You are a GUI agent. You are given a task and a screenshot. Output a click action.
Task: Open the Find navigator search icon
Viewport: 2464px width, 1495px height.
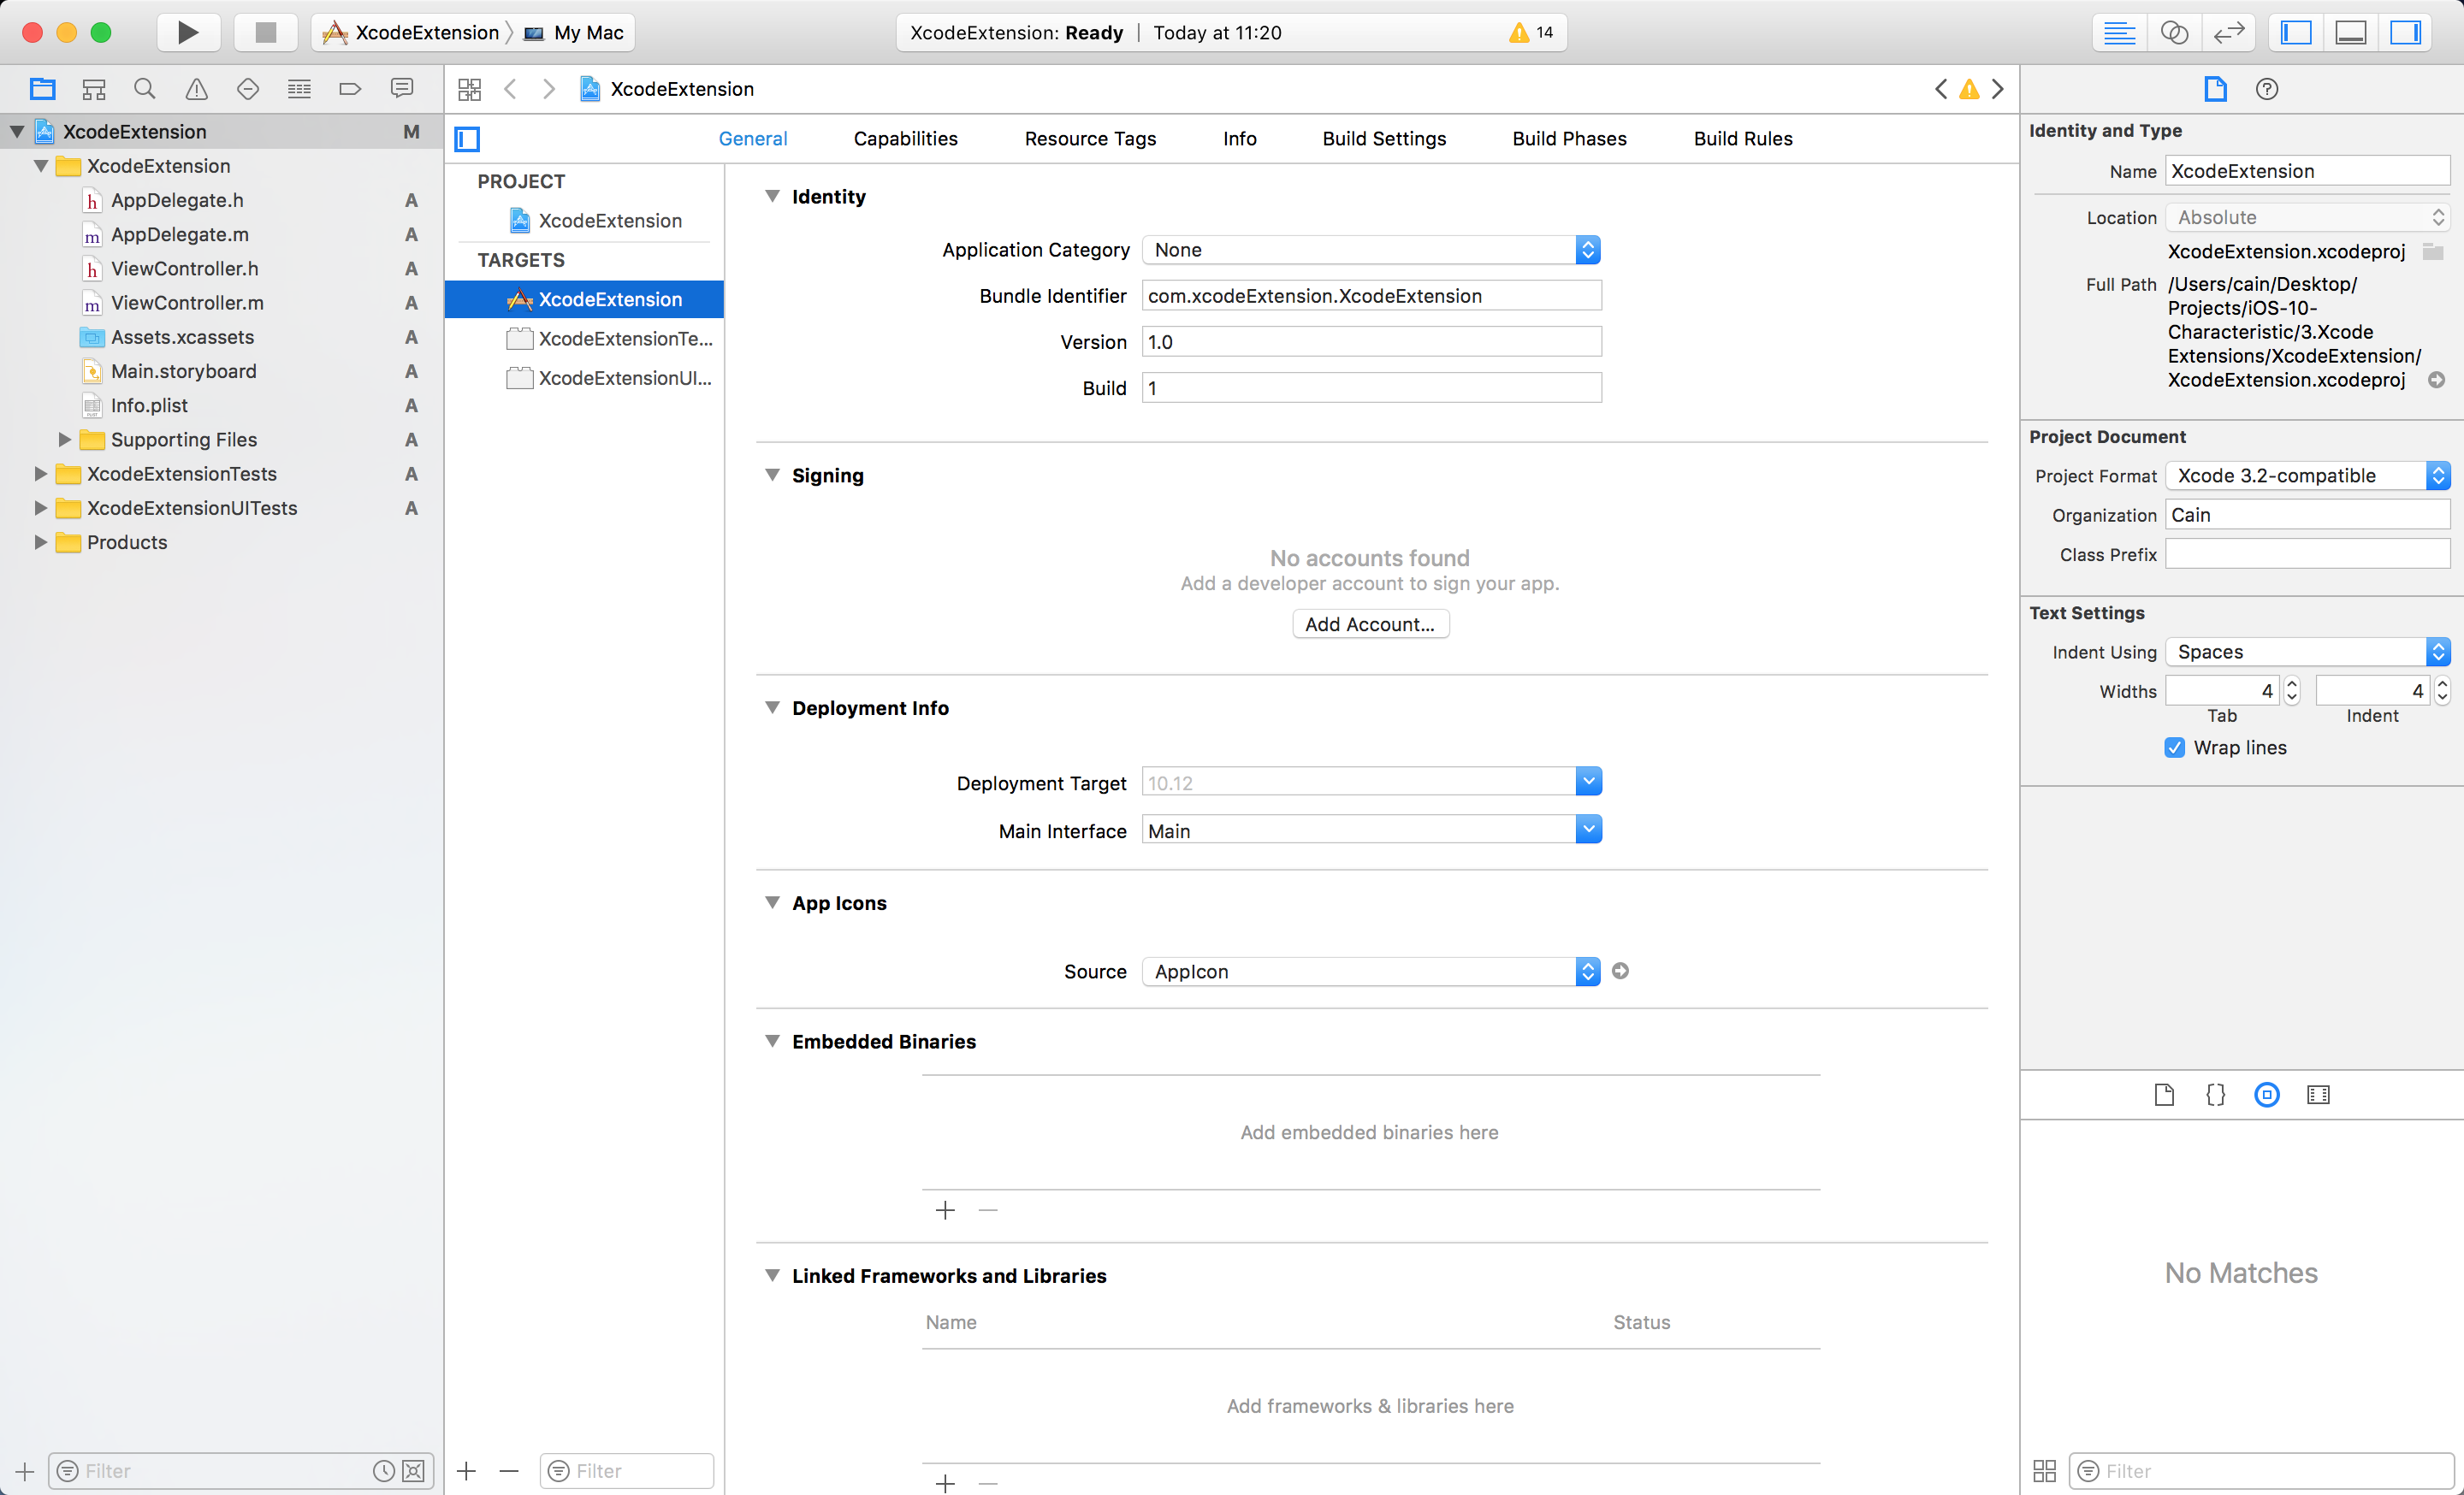pos(145,89)
